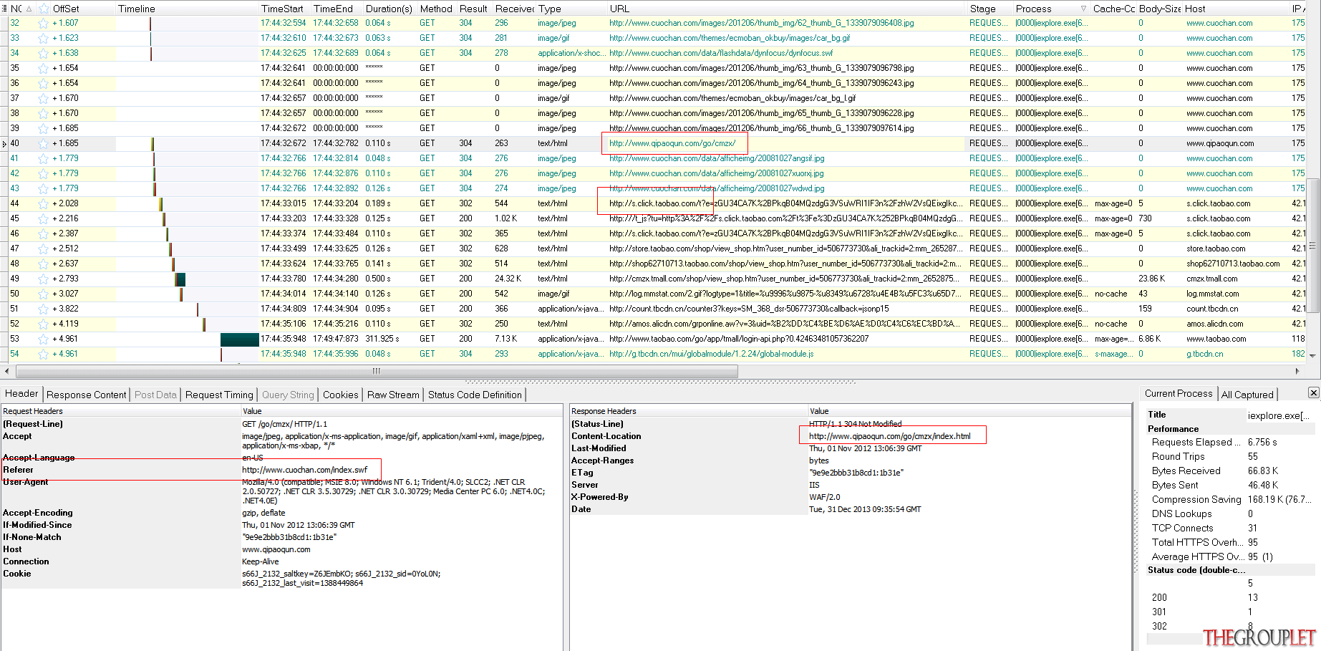The width and height of the screenshot is (1321, 651).
Task: Switch to the All Captured tab
Action: [1247, 395]
